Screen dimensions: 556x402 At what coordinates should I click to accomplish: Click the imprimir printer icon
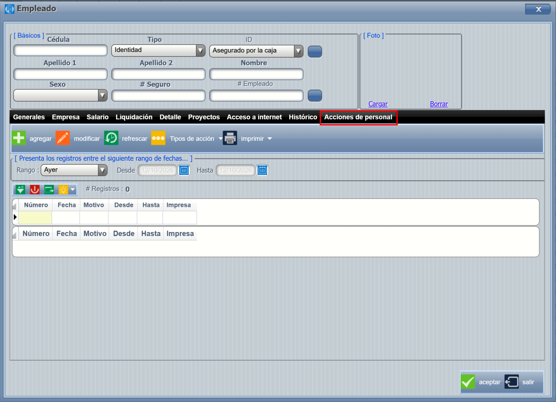click(x=230, y=138)
